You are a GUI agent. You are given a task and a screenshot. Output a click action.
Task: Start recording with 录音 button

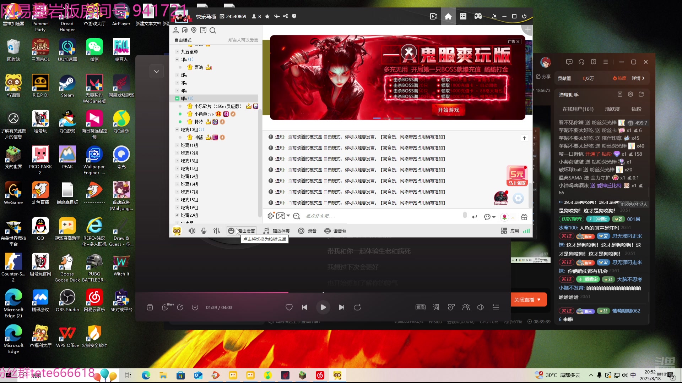click(307, 231)
